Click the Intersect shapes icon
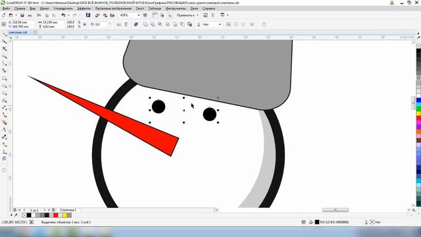The image size is (421, 237). click(160, 24)
